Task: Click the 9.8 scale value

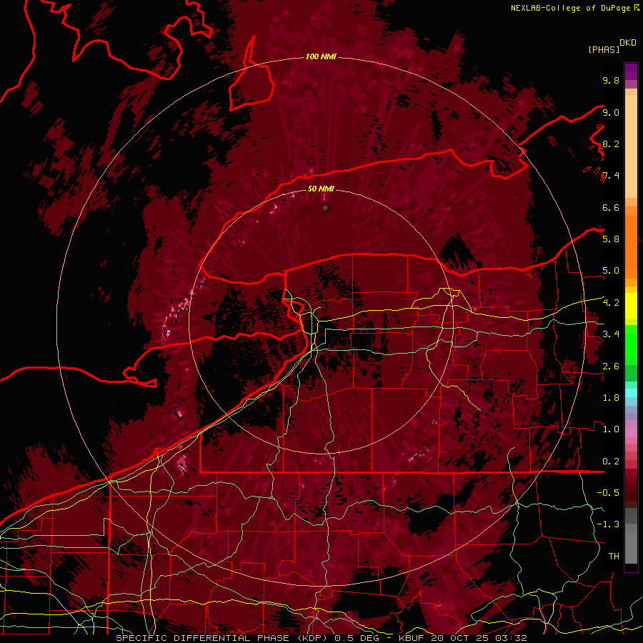Action: pos(611,80)
